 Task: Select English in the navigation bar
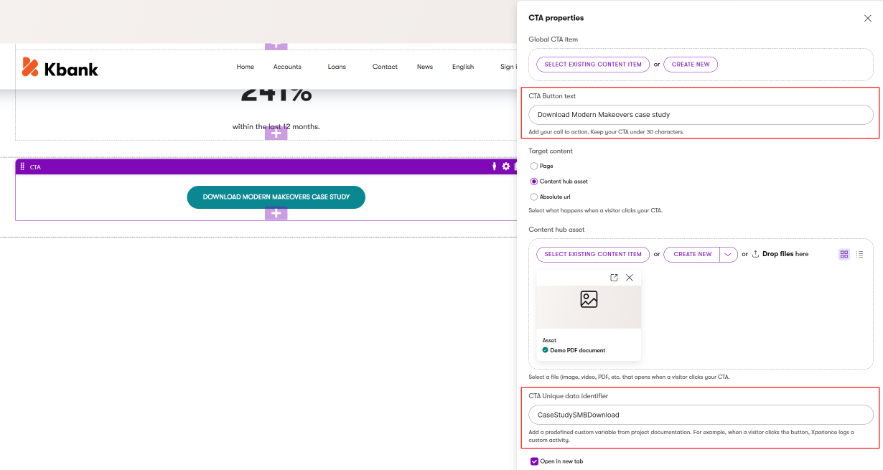click(x=463, y=66)
